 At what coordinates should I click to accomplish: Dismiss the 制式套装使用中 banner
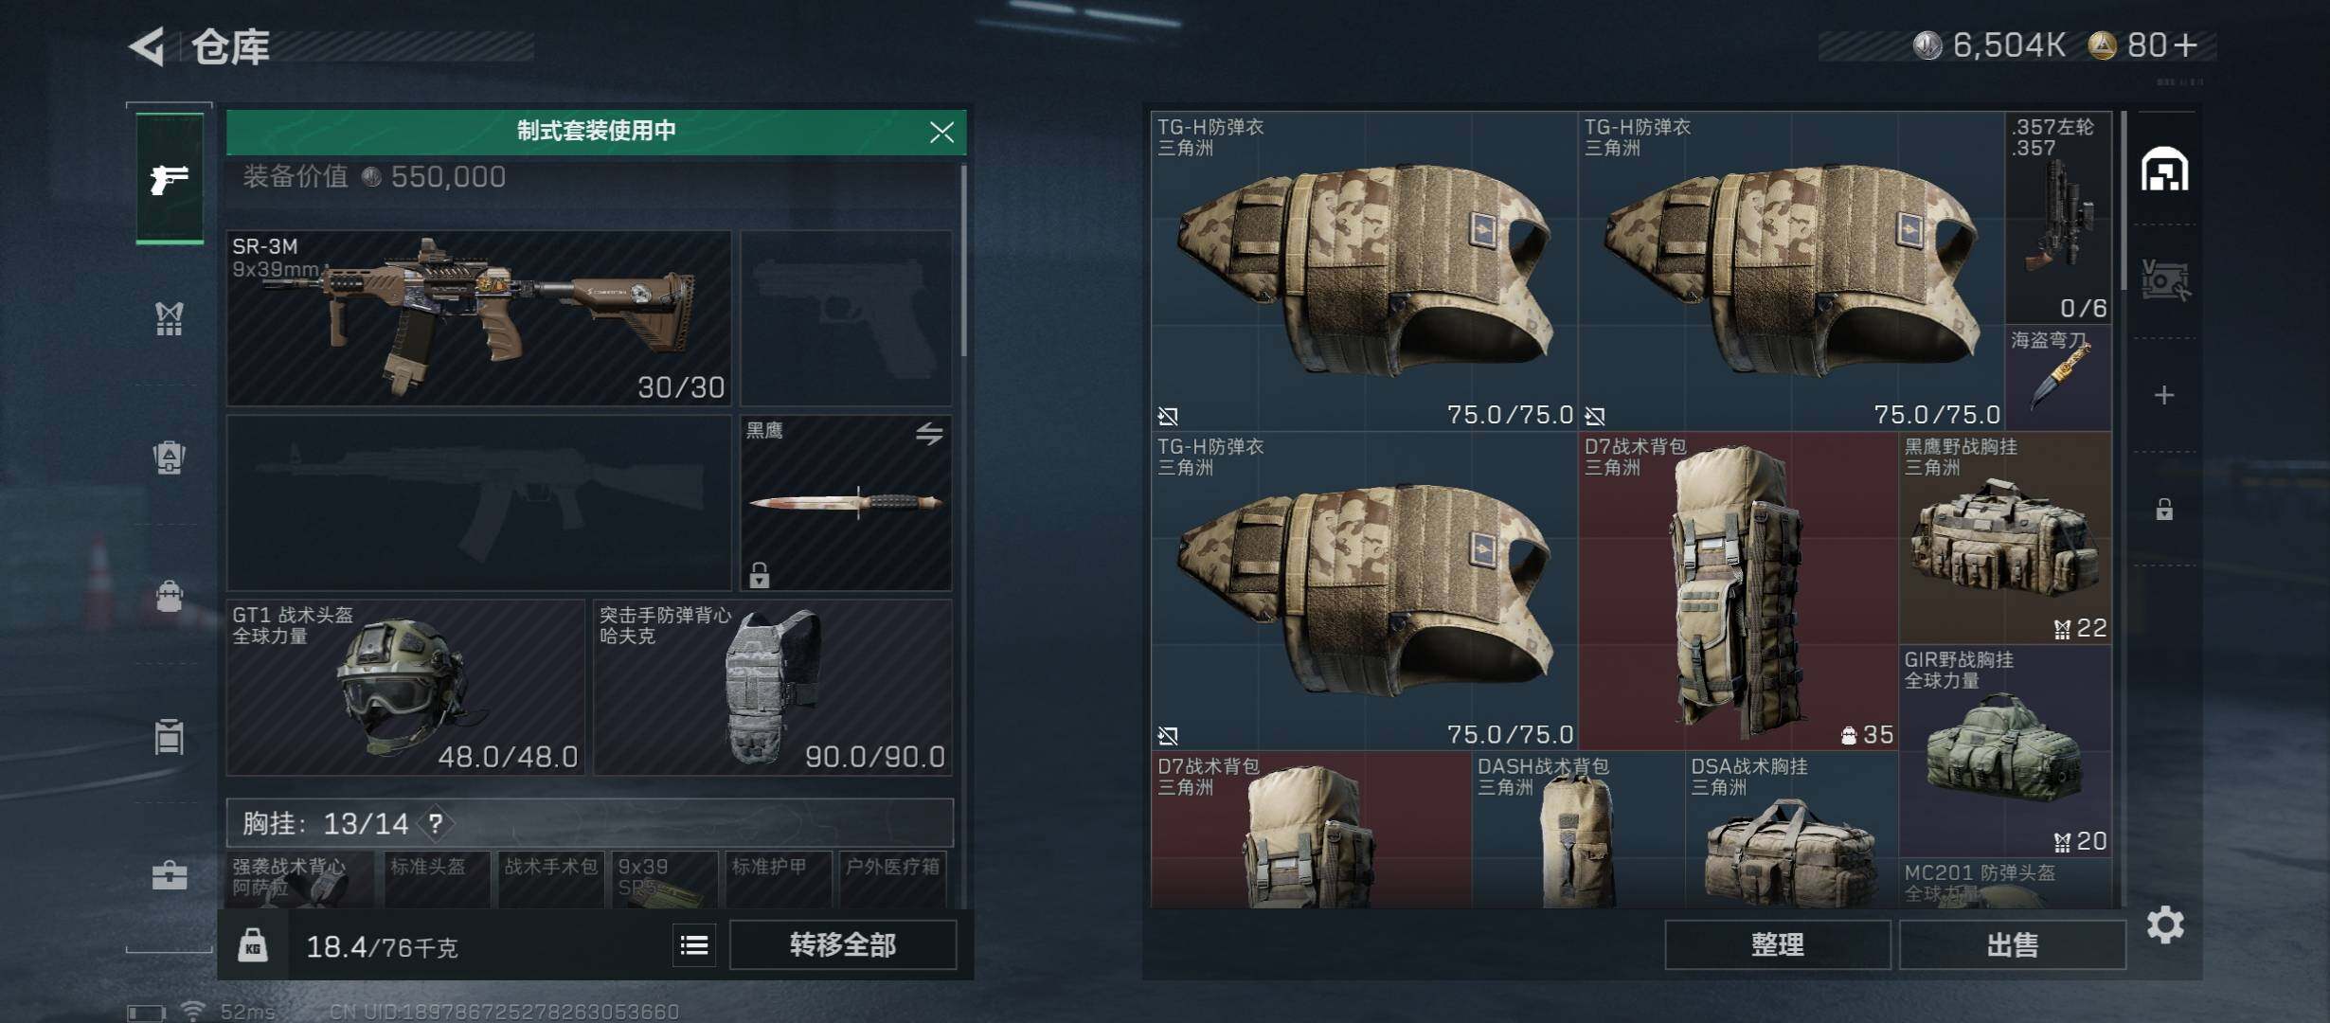click(941, 132)
